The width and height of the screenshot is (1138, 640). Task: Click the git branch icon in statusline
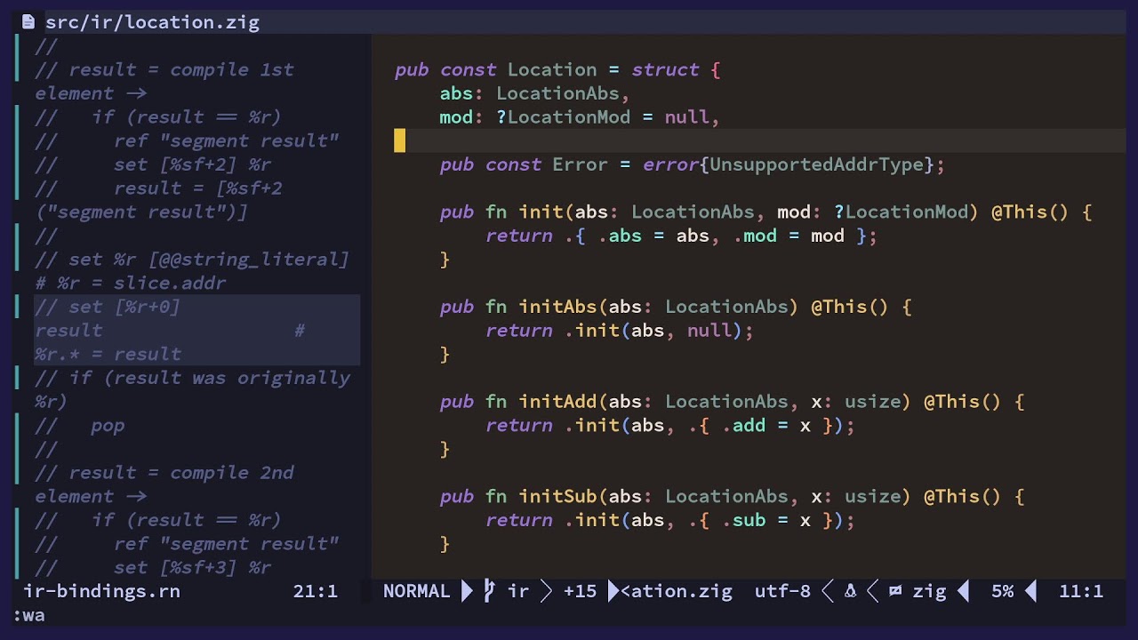489,591
